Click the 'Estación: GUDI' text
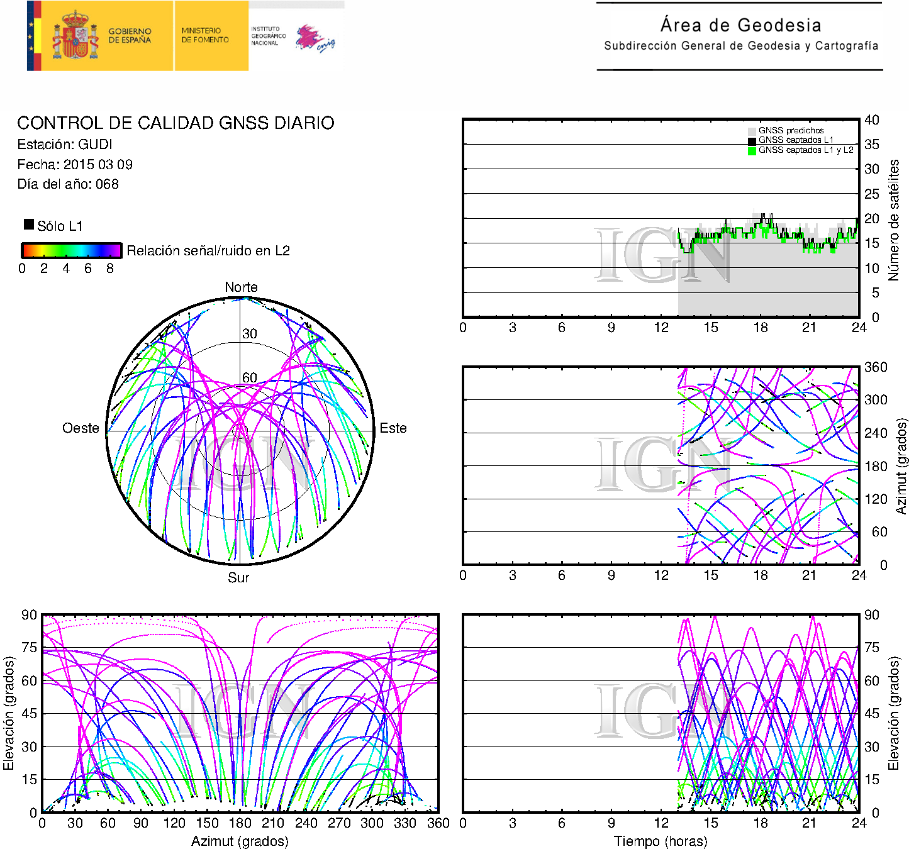The height and width of the screenshot is (849, 909). tap(65, 145)
